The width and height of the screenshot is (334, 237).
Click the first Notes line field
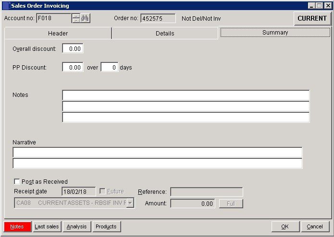[186, 95]
